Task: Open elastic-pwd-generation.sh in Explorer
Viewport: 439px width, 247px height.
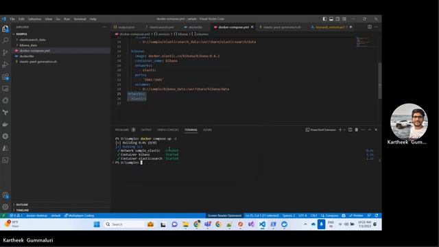Action: click(x=61, y=62)
